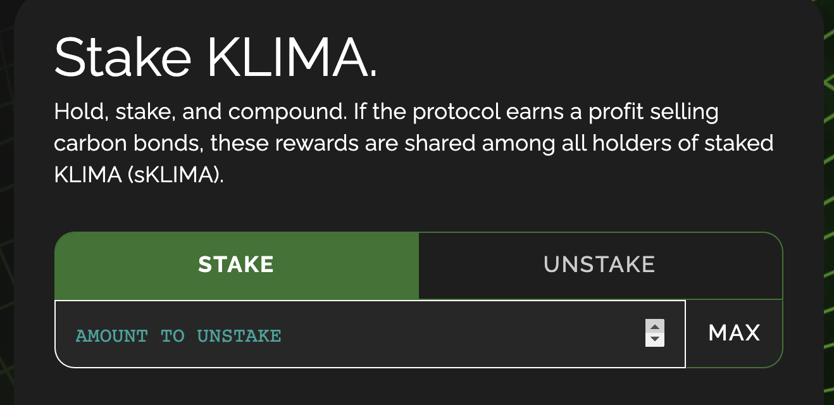Click the stepper down arrow to decrease amount

[655, 340]
